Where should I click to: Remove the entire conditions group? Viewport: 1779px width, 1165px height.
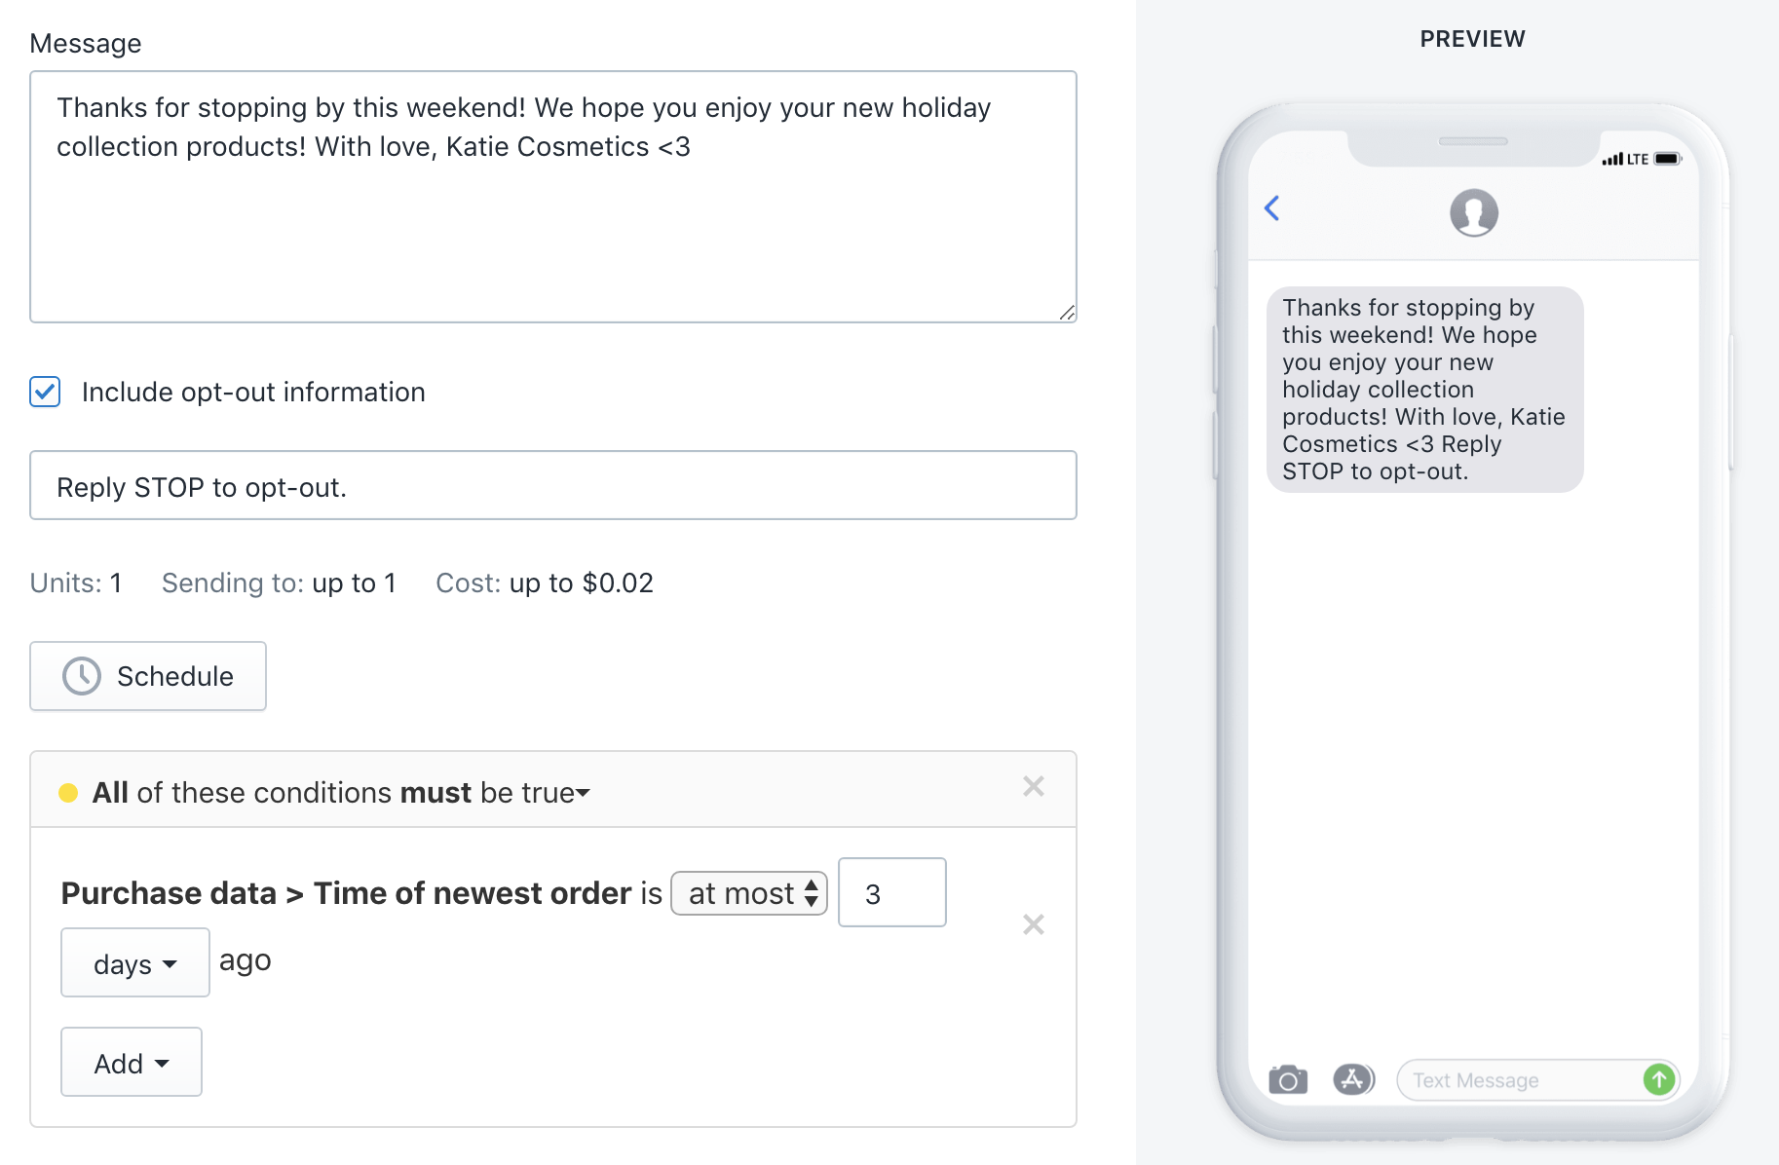1034,786
